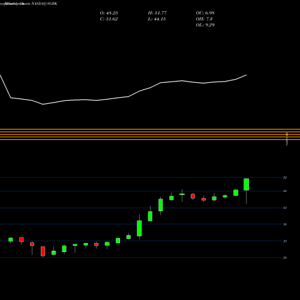Click the 38 price axis label
This screenshot has width=300, height=300.
coord(285,224)
